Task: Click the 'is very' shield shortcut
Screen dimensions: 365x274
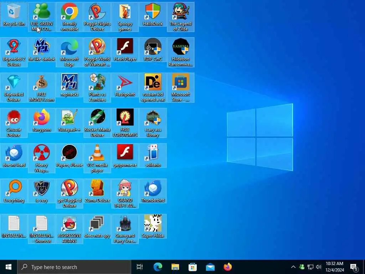Action: coord(41,192)
